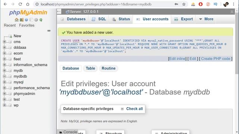The width and height of the screenshot is (239, 134).
Task: Click the site info icon in address bar
Action: [37, 4]
